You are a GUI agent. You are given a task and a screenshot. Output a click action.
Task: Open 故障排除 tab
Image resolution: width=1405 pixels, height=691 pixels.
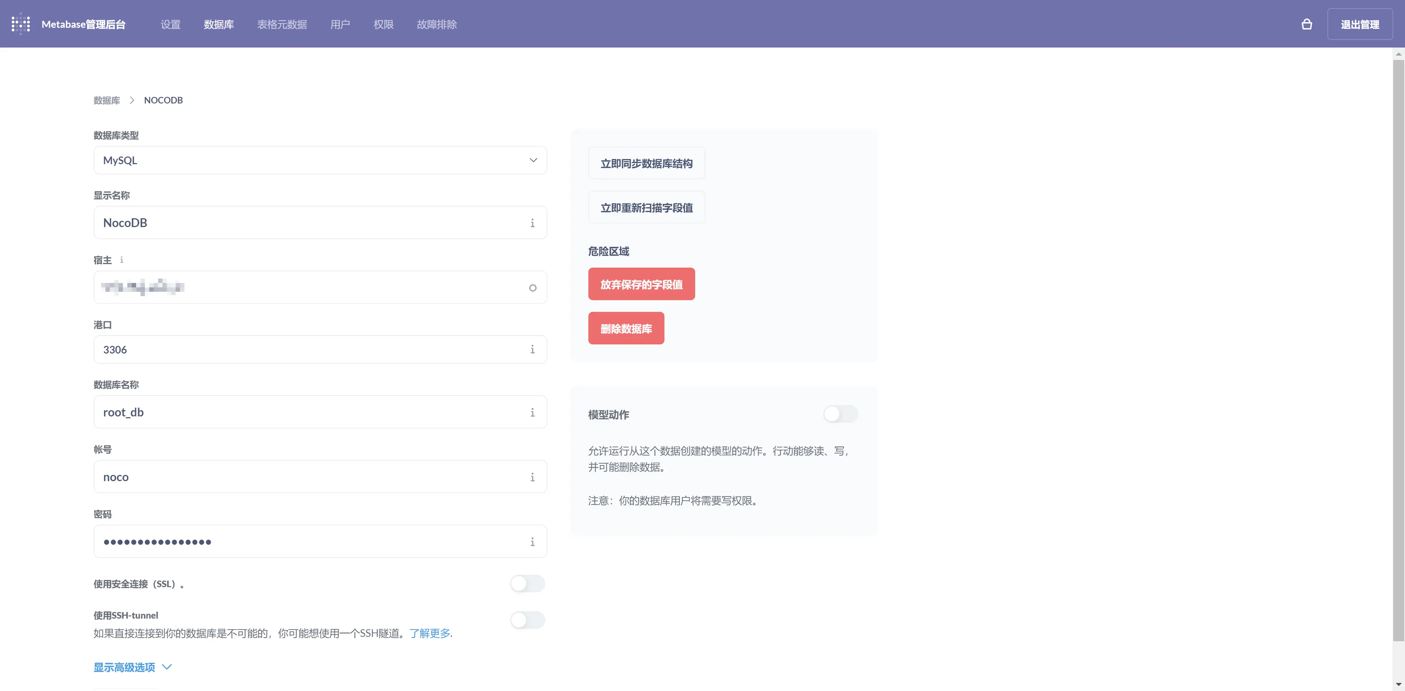tap(437, 24)
